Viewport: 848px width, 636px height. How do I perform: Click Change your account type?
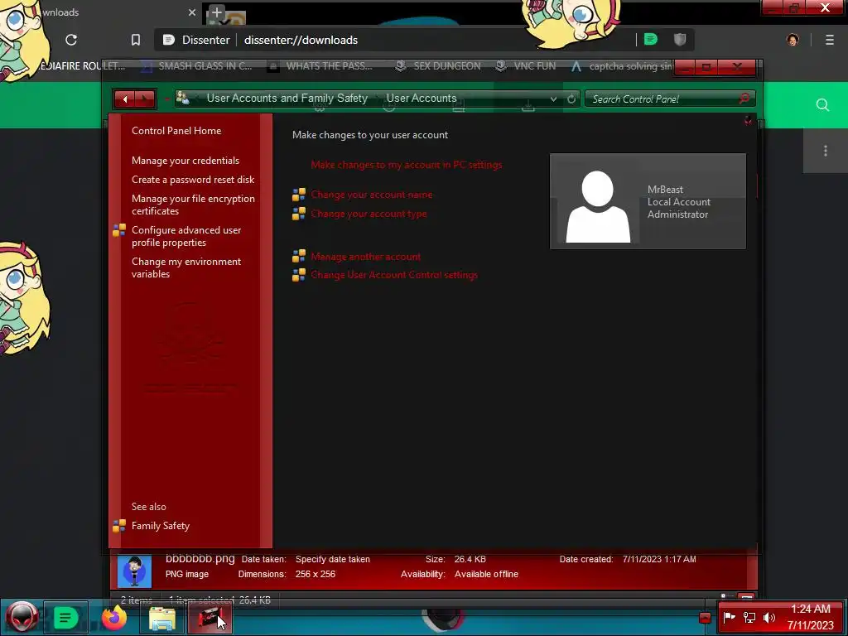click(369, 214)
